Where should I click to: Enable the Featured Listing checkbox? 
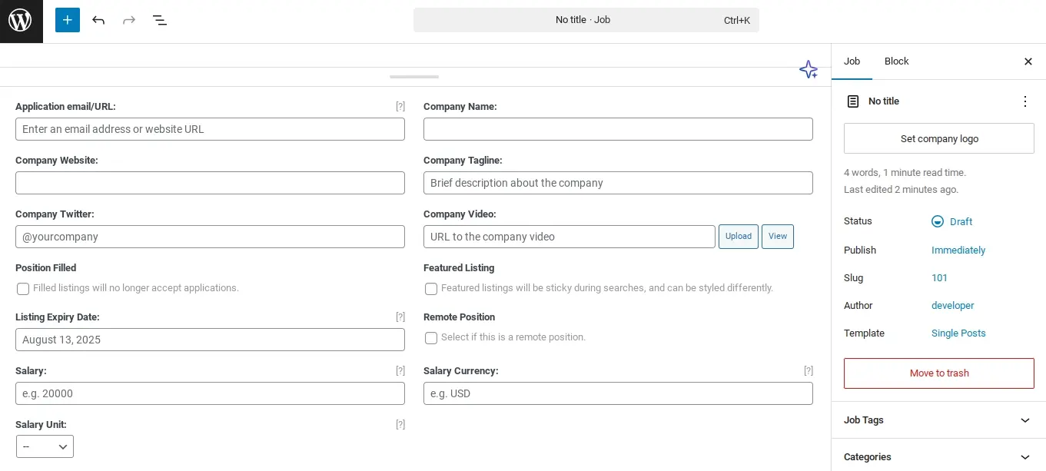[x=431, y=289]
